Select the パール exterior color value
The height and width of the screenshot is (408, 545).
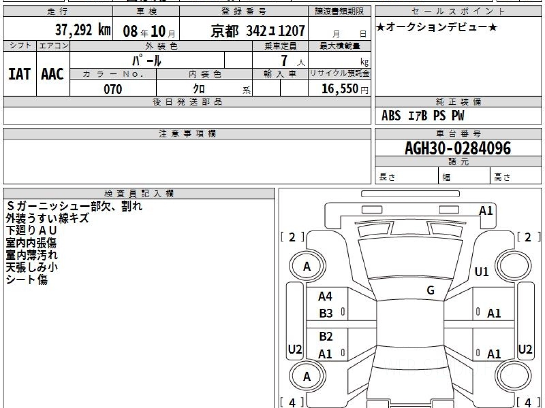[146, 60]
